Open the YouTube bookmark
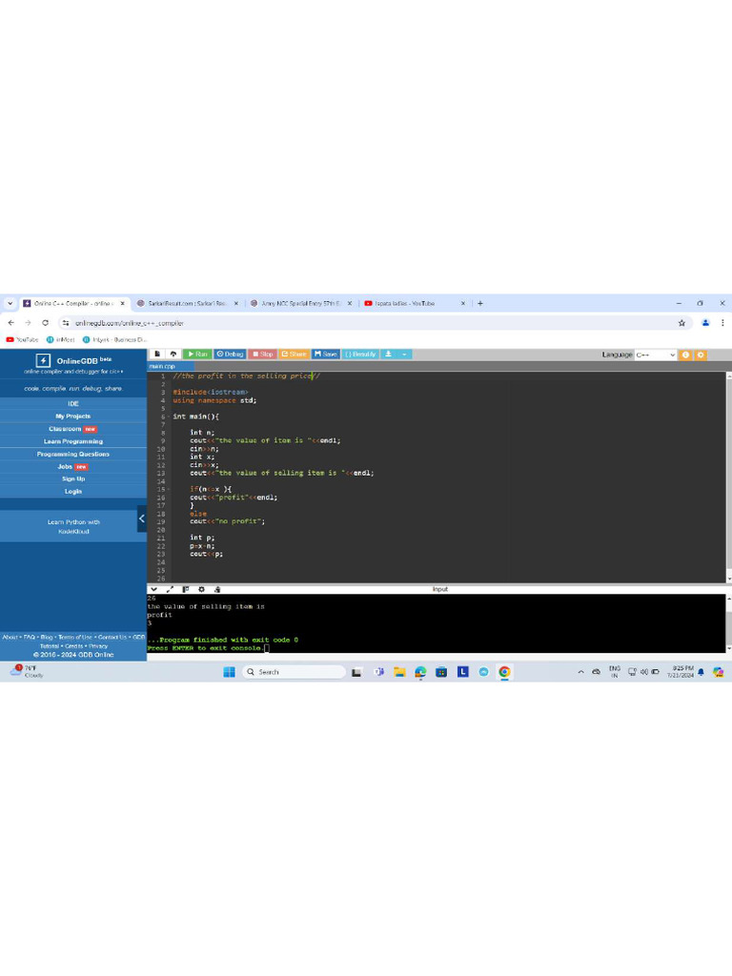This screenshot has width=732, height=976. 23,339
